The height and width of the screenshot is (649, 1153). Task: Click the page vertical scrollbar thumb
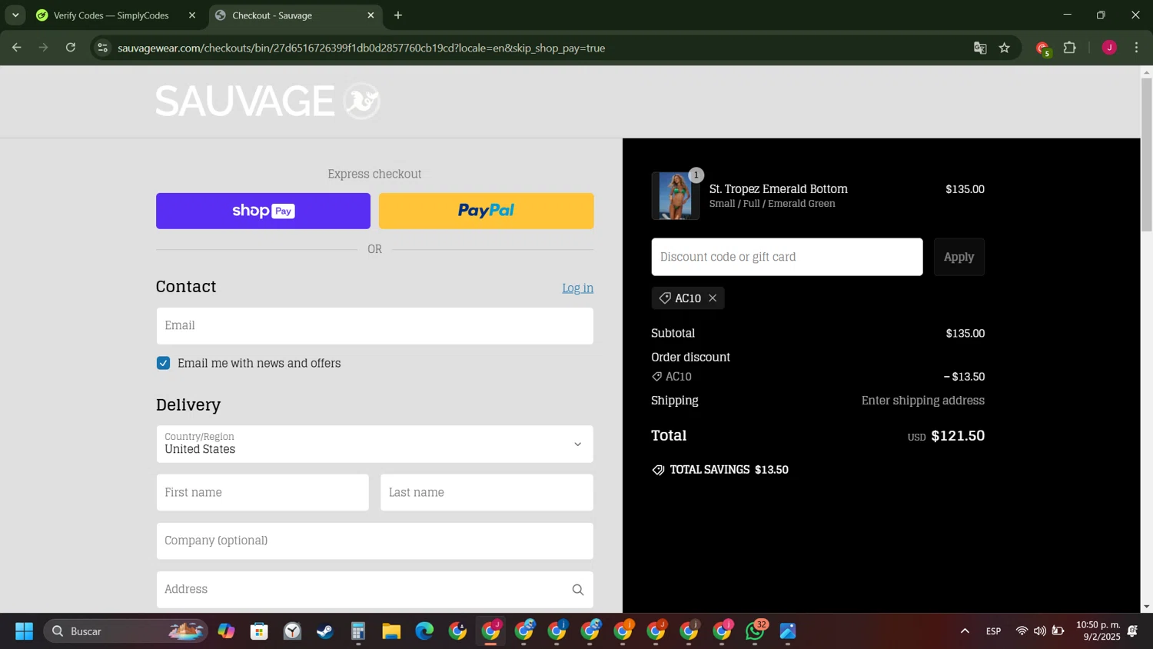click(x=1146, y=154)
